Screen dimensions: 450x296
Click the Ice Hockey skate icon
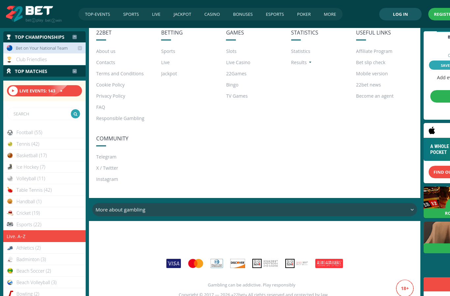click(x=10, y=167)
